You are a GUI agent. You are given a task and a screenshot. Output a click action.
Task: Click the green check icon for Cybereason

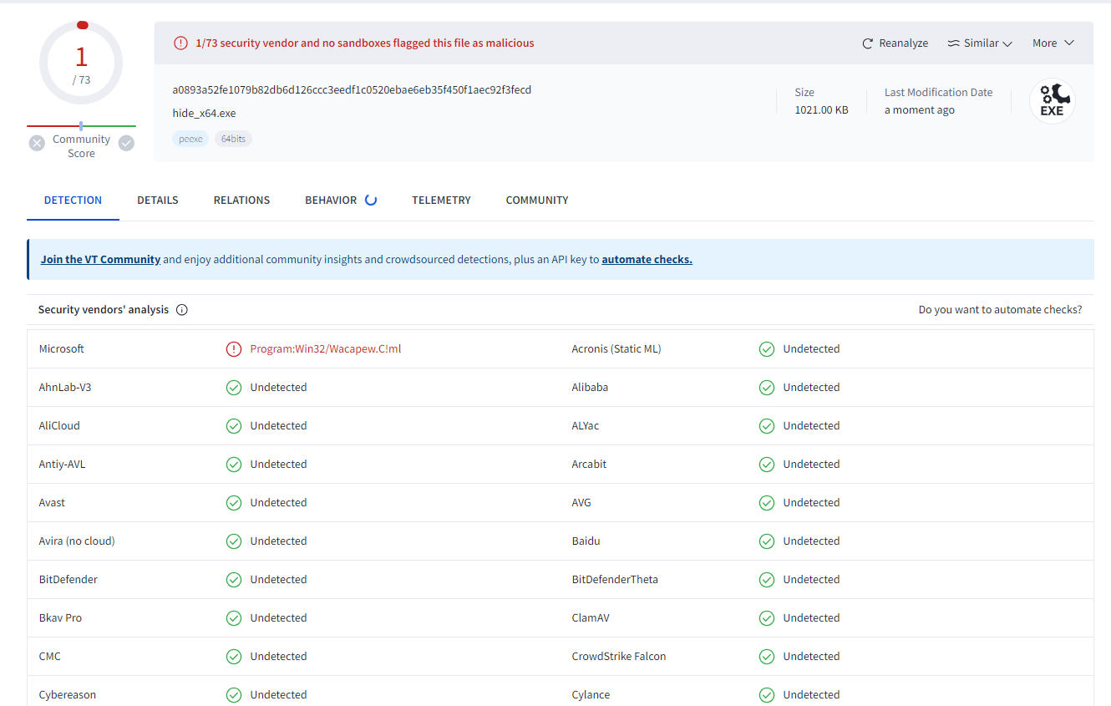pos(234,695)
